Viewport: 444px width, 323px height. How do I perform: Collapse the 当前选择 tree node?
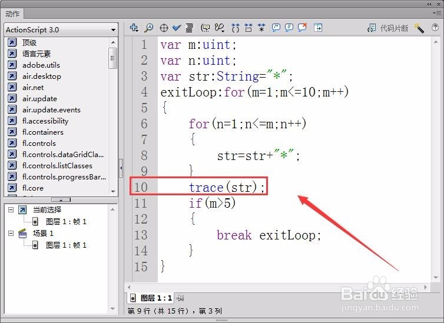(x=11, y=209)
